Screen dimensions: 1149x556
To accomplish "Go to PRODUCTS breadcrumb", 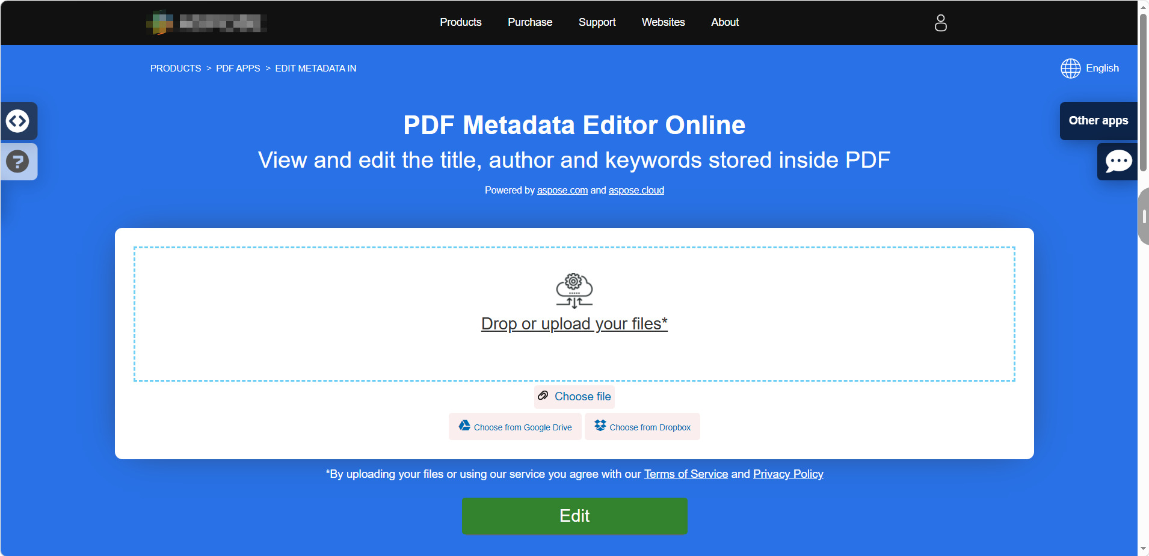I will (176, 69).
